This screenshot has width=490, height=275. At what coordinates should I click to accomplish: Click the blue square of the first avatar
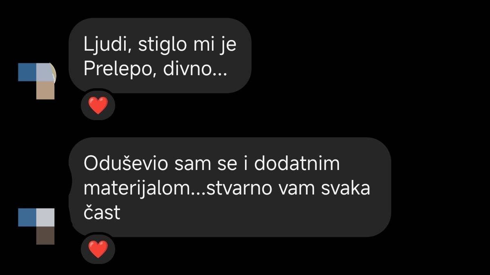pyautogui.click(x=27, y=72)
